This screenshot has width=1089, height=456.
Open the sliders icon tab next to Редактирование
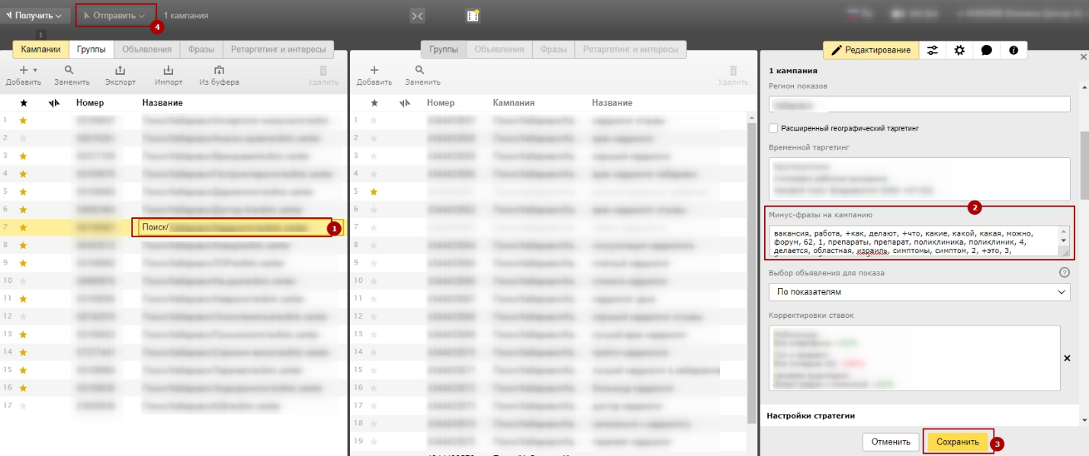(933, 50)
